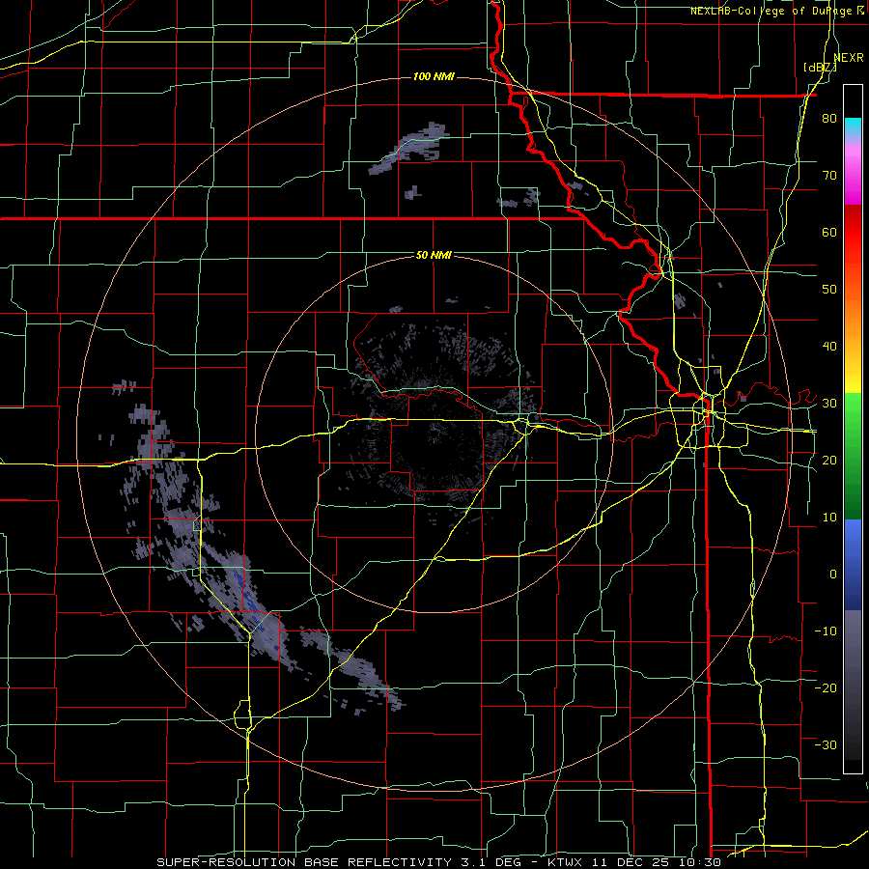This screenshot has height=869, width=869.
Task: Click the 70 dBZ scale value
Action: click(829, 176)
